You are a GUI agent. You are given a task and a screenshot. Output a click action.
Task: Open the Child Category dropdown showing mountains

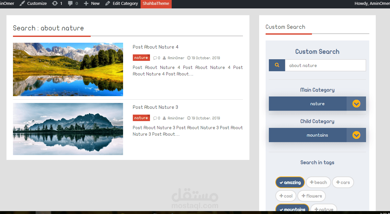[317, 135]
